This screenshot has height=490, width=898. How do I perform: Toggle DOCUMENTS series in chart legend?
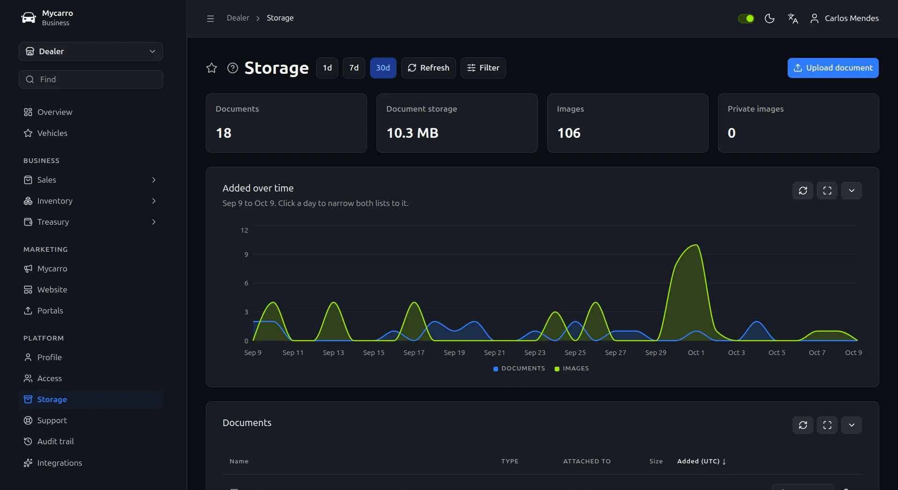519,369
